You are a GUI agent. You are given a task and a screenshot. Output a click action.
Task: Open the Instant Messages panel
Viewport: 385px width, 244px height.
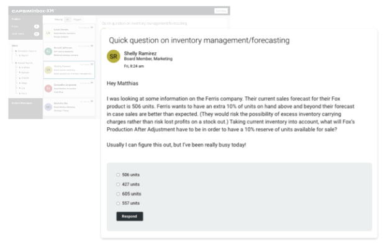pyautogui.click(x=22, y=103)
